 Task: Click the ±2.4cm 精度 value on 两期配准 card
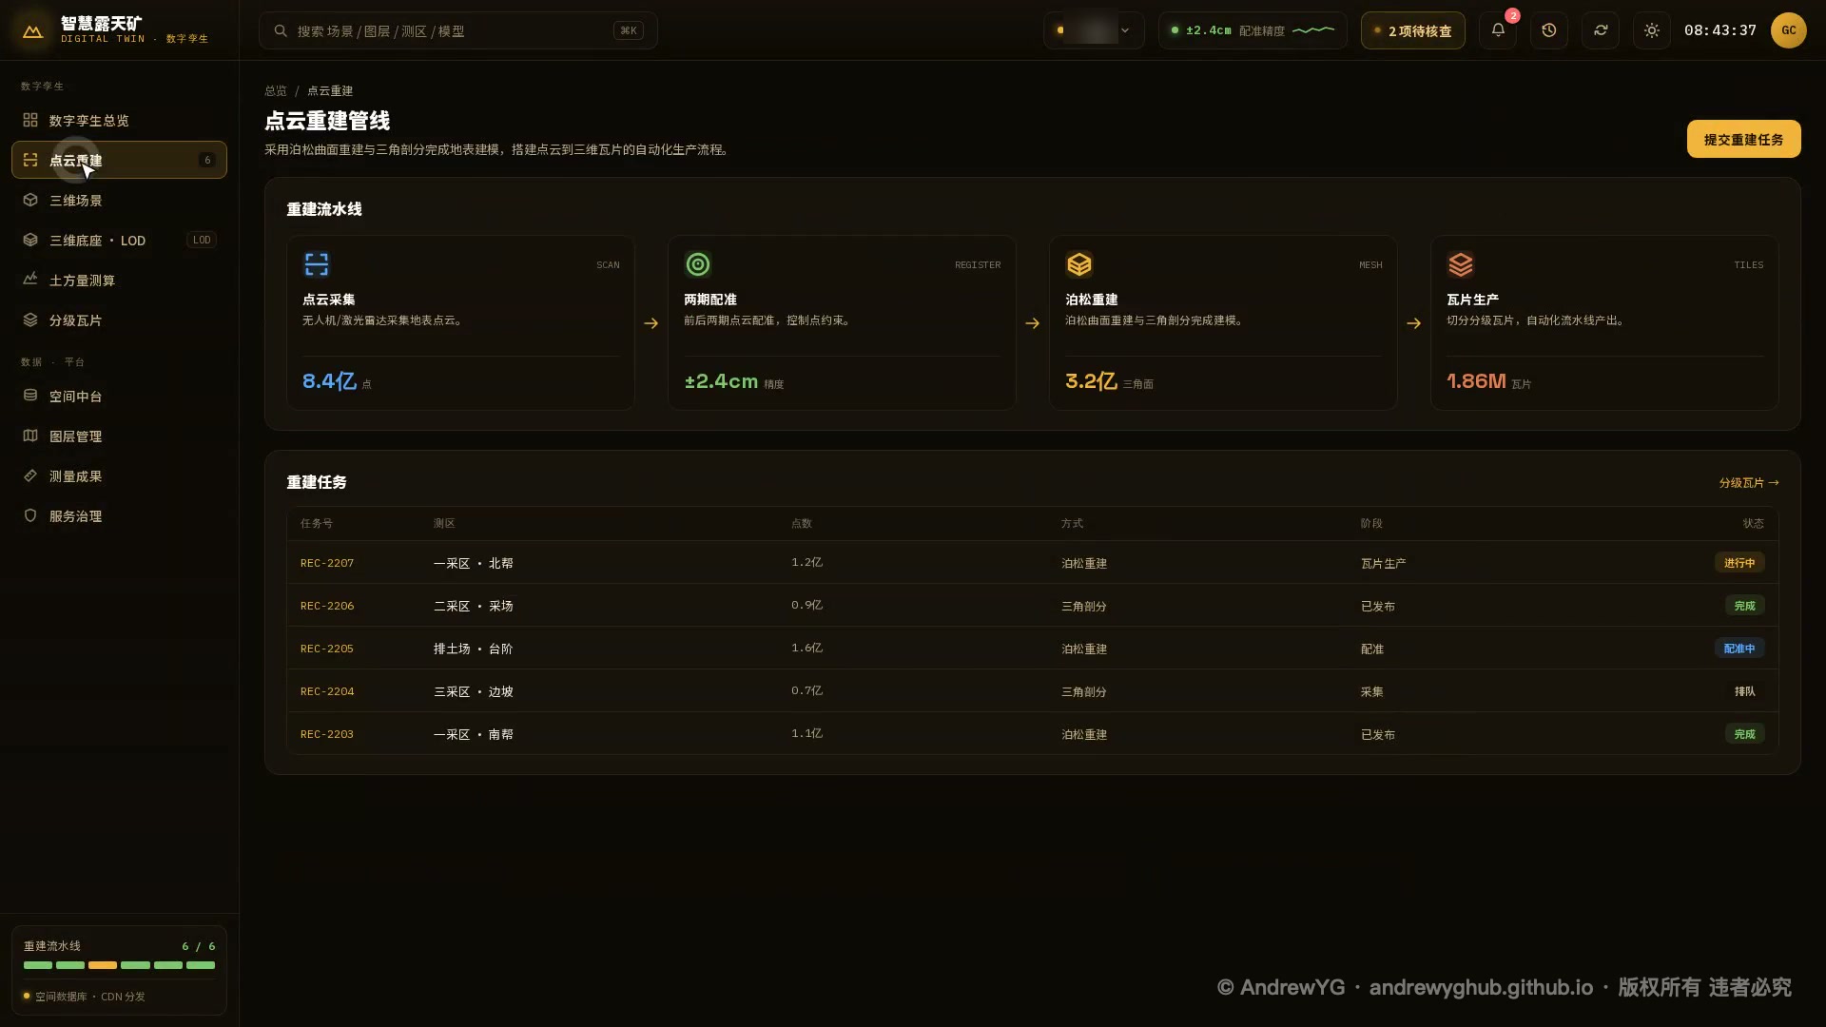[721, 381]
